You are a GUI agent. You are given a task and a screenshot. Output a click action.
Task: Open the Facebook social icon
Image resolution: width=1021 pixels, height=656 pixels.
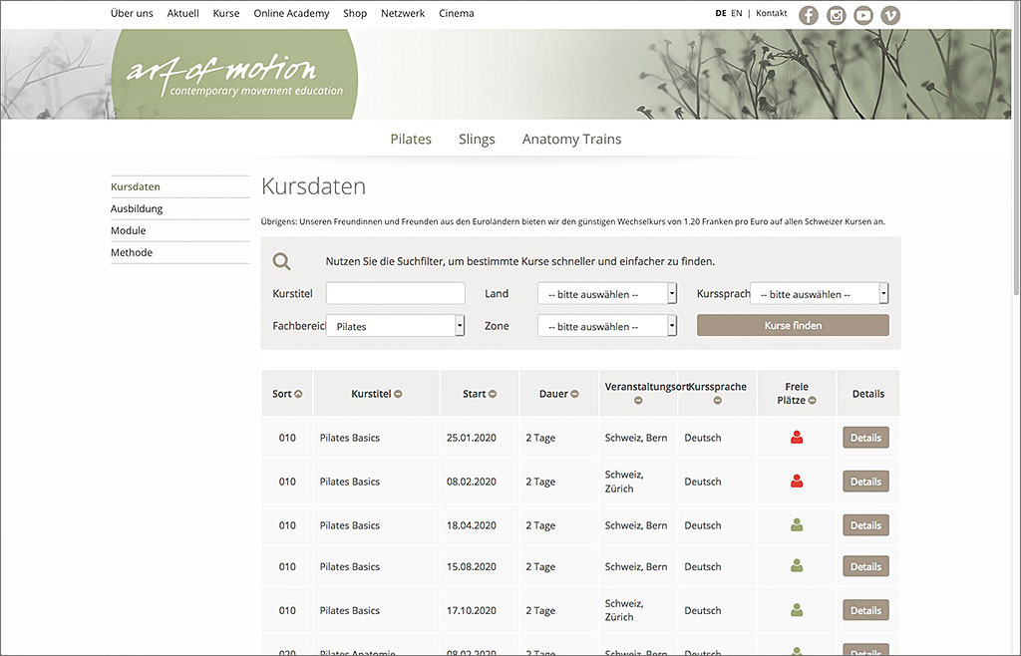click(809, 15)
